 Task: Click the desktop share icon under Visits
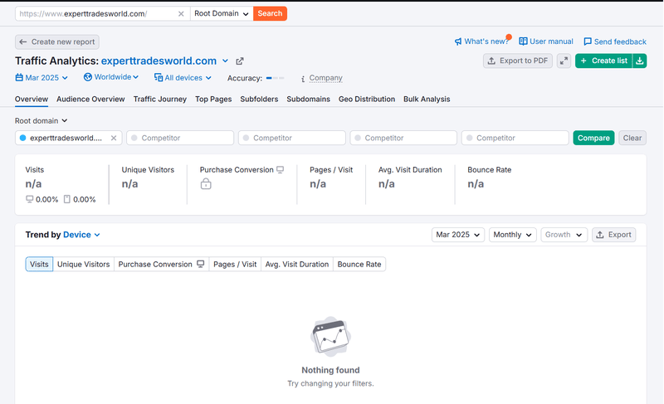[29, 199]
